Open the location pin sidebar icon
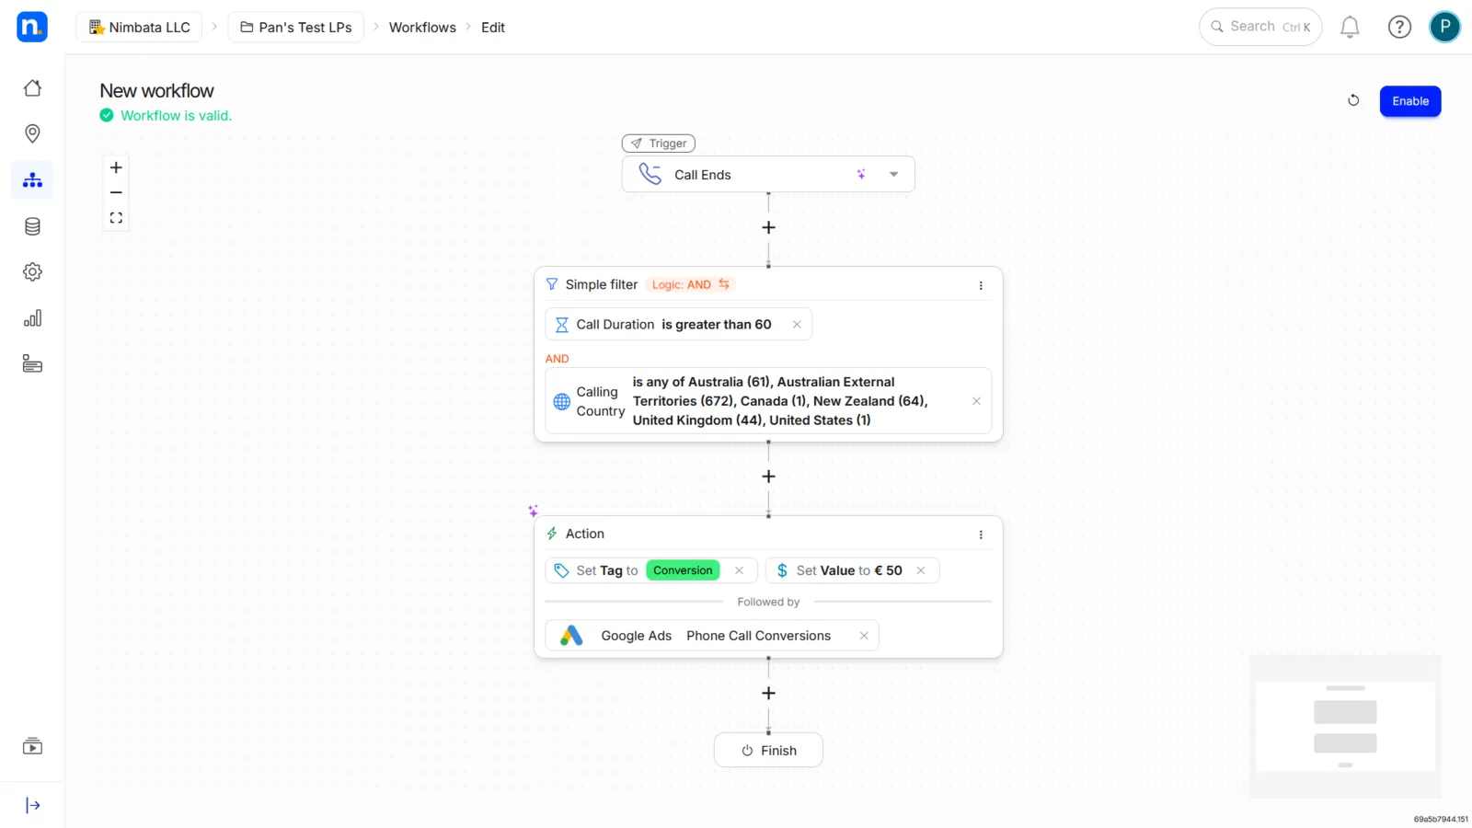Screen dimensions: 1472x828 click(32, 134)
